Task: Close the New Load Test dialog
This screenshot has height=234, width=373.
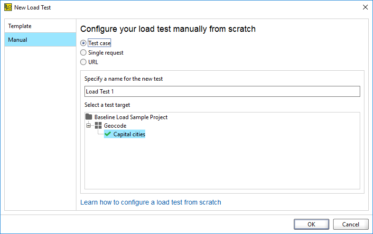Action: point(365,7)
